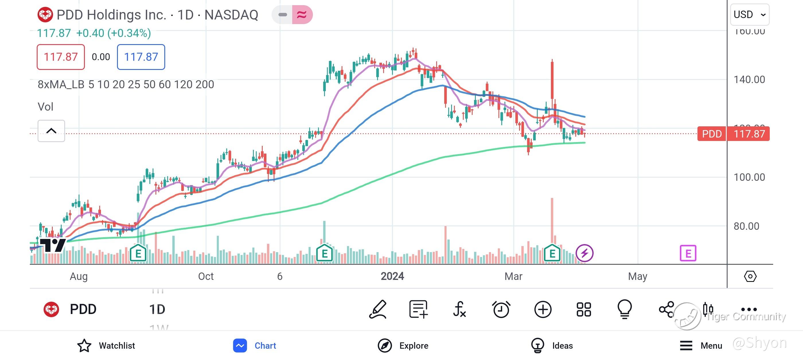Click the purple lightning event marker
Image resolution: width=803 pixels, height=361 pixels.
pyautogui.click(x=584, y=253)
